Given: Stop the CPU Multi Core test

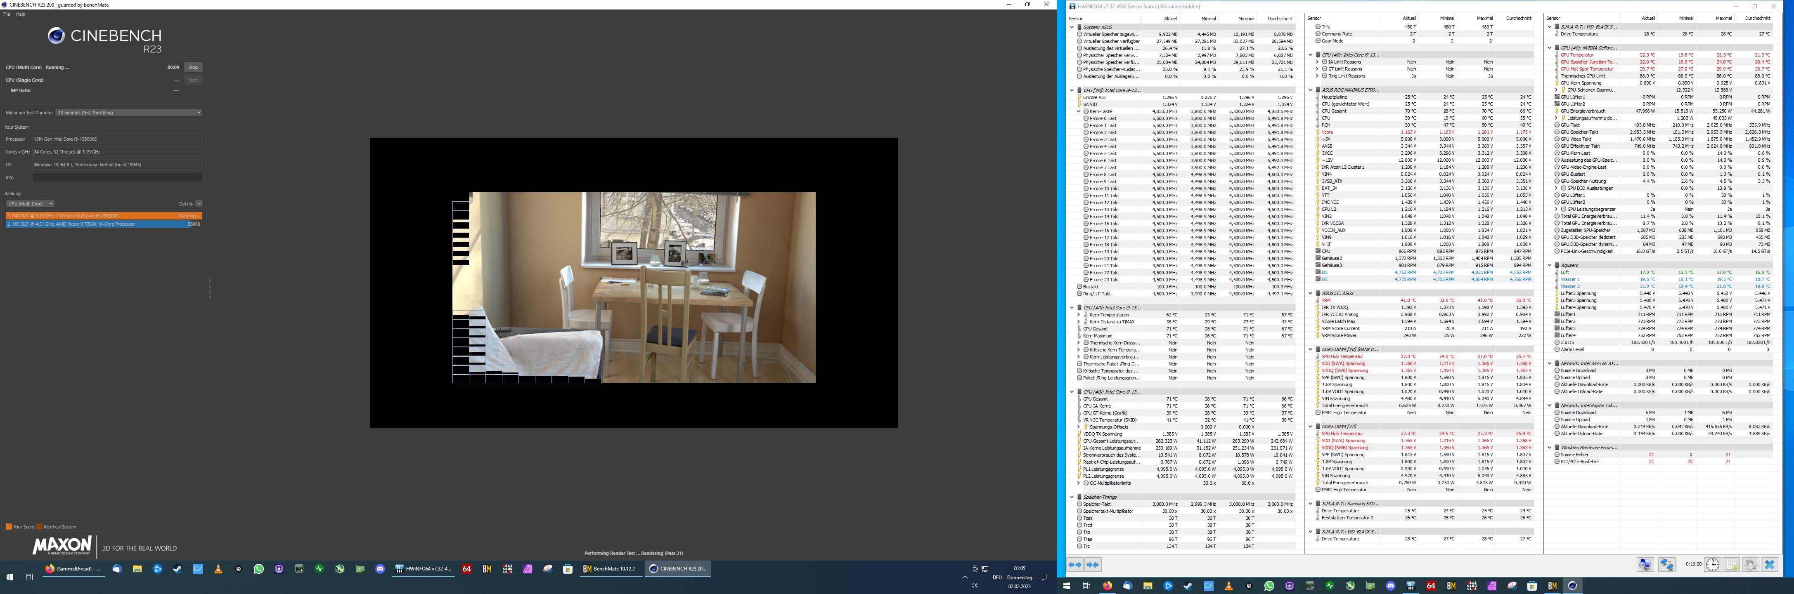Looking at the screenshot, I should point(193,68).
